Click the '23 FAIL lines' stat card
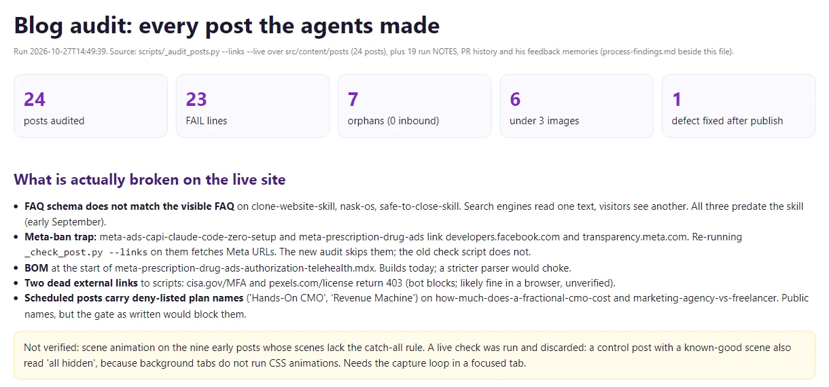 253,106
